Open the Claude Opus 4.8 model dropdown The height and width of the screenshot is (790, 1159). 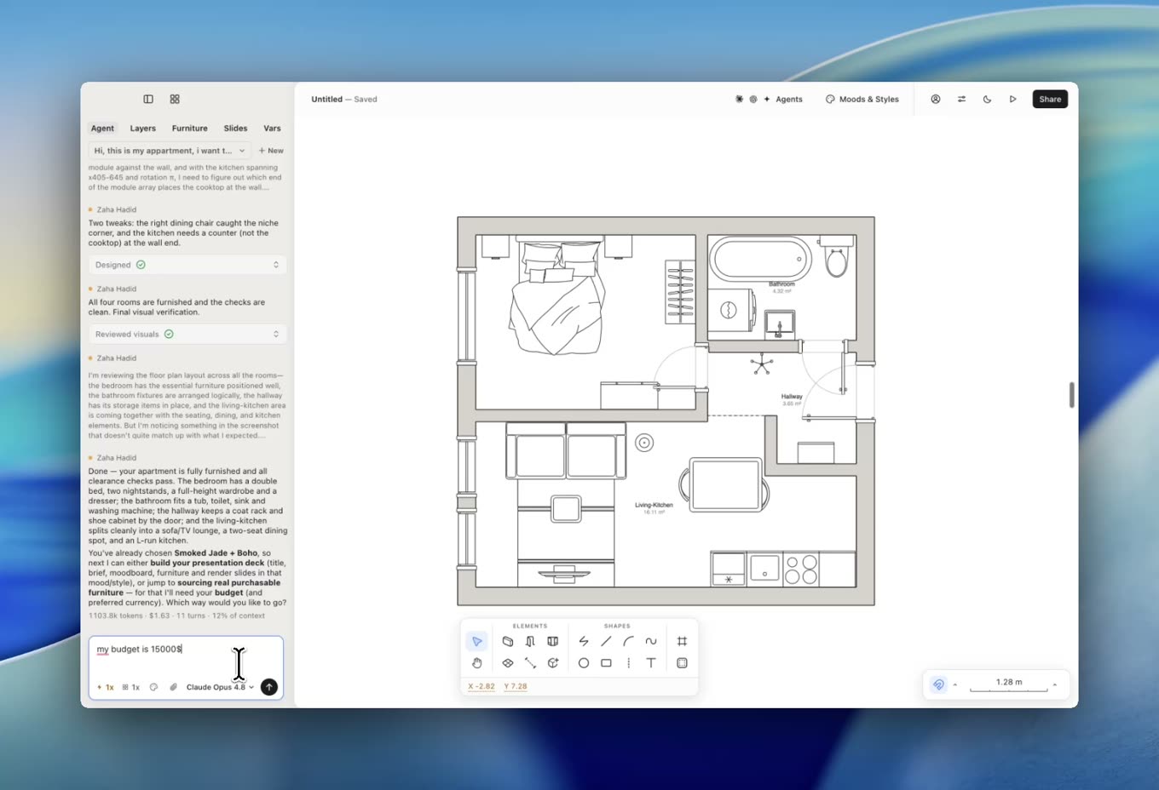click(x=220, y=687)
